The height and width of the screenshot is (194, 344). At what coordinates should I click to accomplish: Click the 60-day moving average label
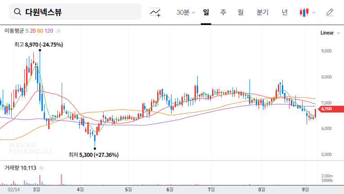[x=40, y=31]
